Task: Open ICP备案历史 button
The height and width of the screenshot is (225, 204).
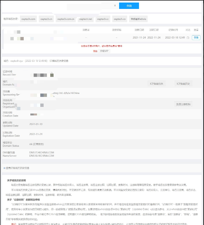Action: click(183, 84)
